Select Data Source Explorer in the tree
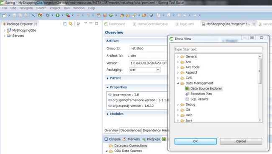The height and width of the screenshot is (154, 272). (x=206, y=88)
